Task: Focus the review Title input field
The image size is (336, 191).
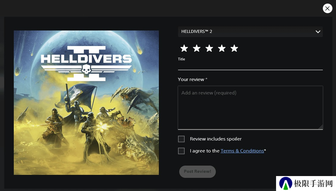Action: (250, 66)
